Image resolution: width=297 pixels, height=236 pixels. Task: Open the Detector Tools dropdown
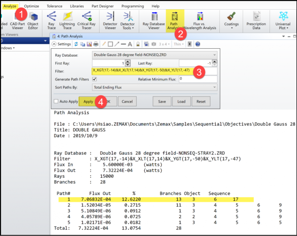(128, 21)
